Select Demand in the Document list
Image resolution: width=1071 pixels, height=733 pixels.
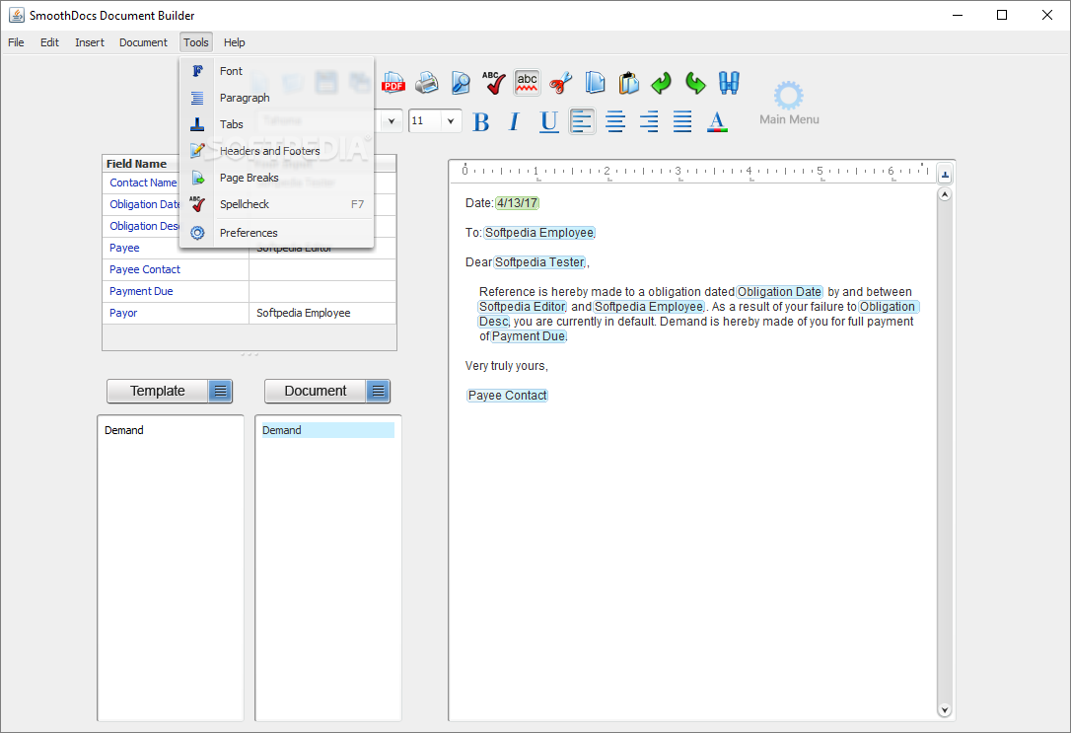327,430
